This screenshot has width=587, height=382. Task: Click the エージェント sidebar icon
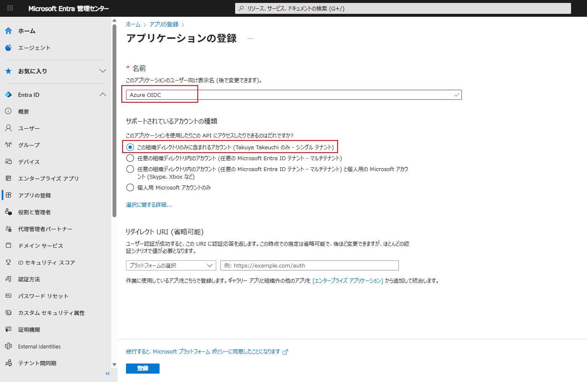point(8,47)
